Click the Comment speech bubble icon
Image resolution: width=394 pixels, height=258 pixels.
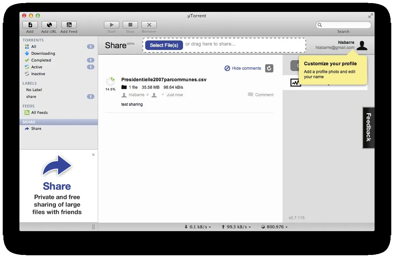click(x=250, y=94)
